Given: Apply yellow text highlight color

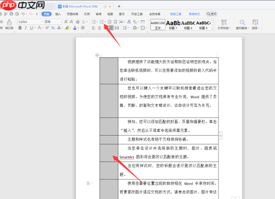Looking at the screenshot, I should tap(67, 28).
